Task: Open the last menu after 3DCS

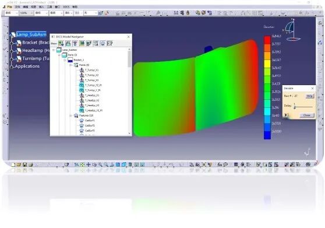Action: pos(75,7)
